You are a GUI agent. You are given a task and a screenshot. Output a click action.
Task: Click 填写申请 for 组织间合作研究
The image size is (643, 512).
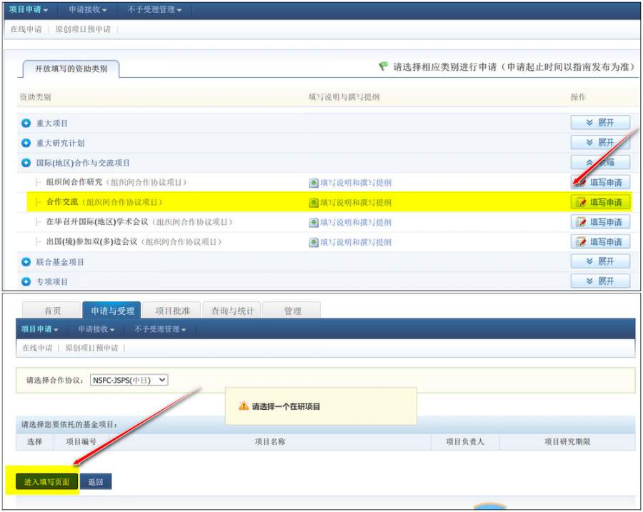click(600, 182)
